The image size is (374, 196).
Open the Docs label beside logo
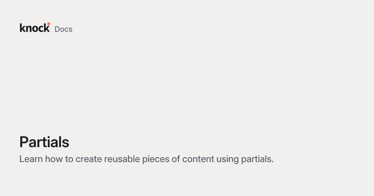click(x=64, y=29)
